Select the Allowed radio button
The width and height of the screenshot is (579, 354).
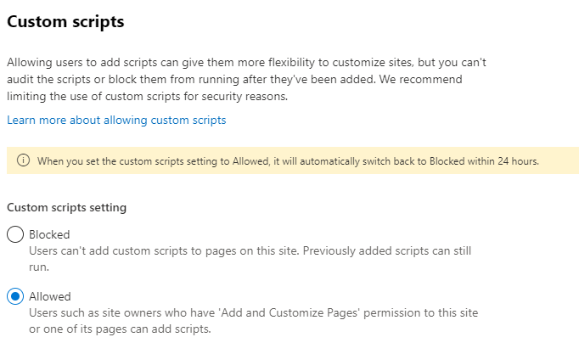pos(15,297)
